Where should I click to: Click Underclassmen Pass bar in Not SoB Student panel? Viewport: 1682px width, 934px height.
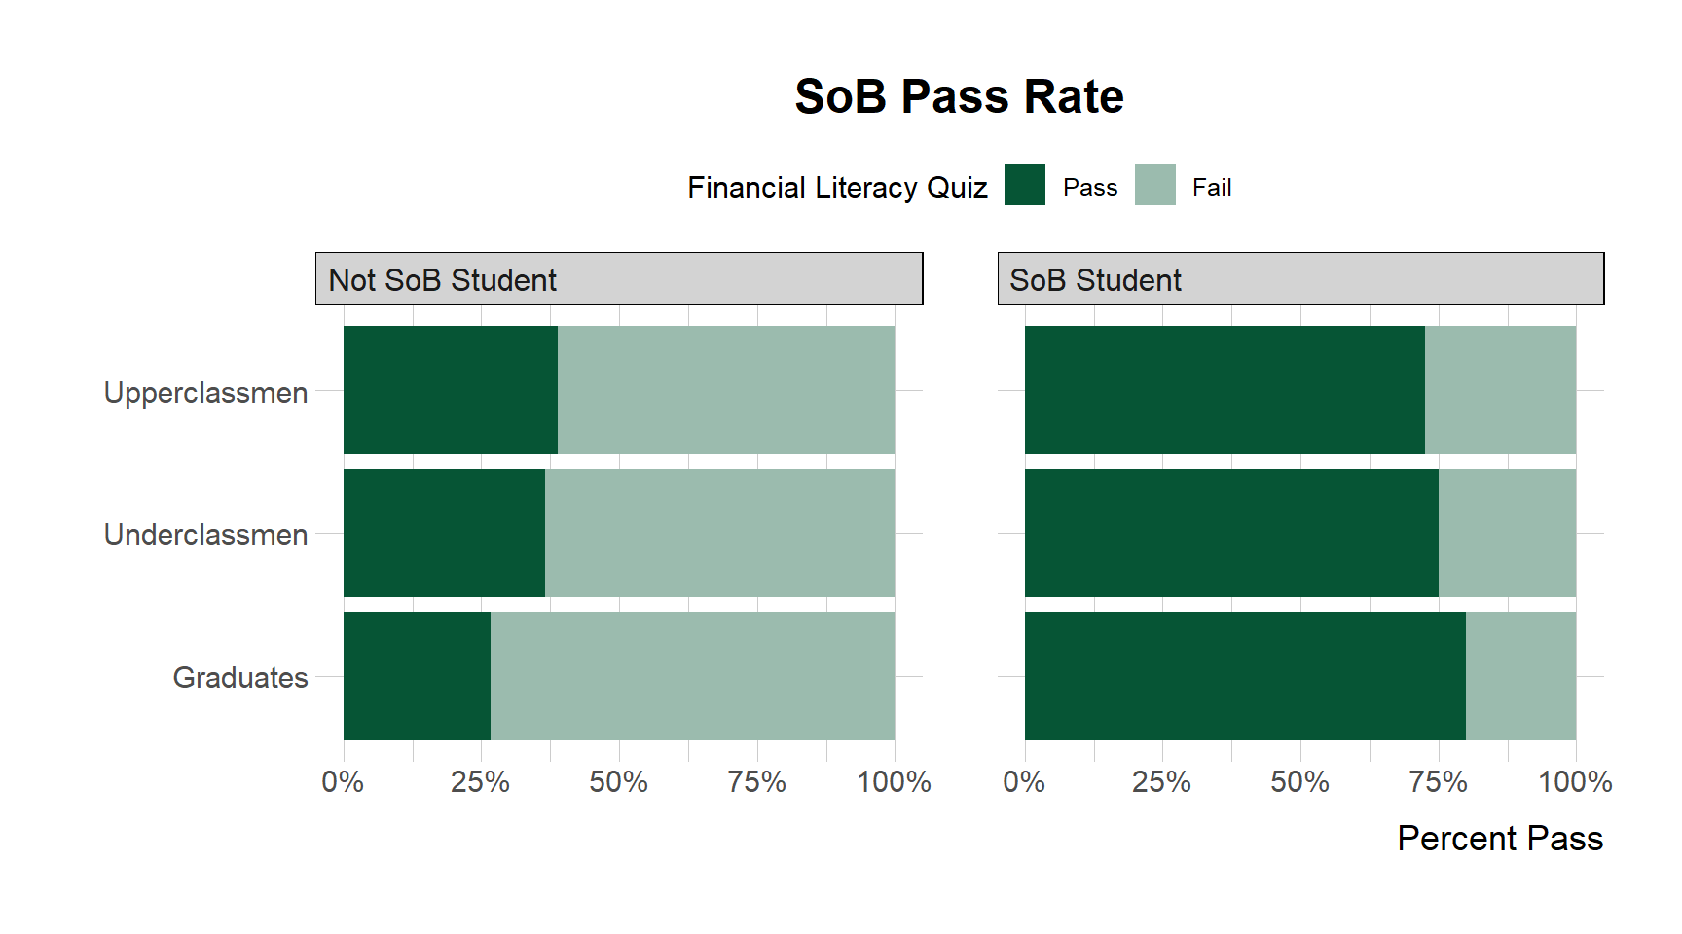pyautogui.click(x=444, y=533)
